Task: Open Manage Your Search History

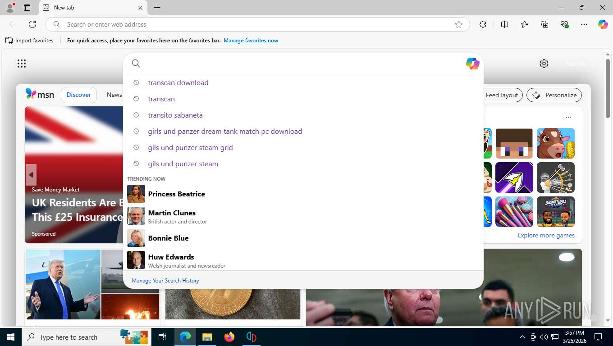Action: pyautogui.click(x=165, y=280)
